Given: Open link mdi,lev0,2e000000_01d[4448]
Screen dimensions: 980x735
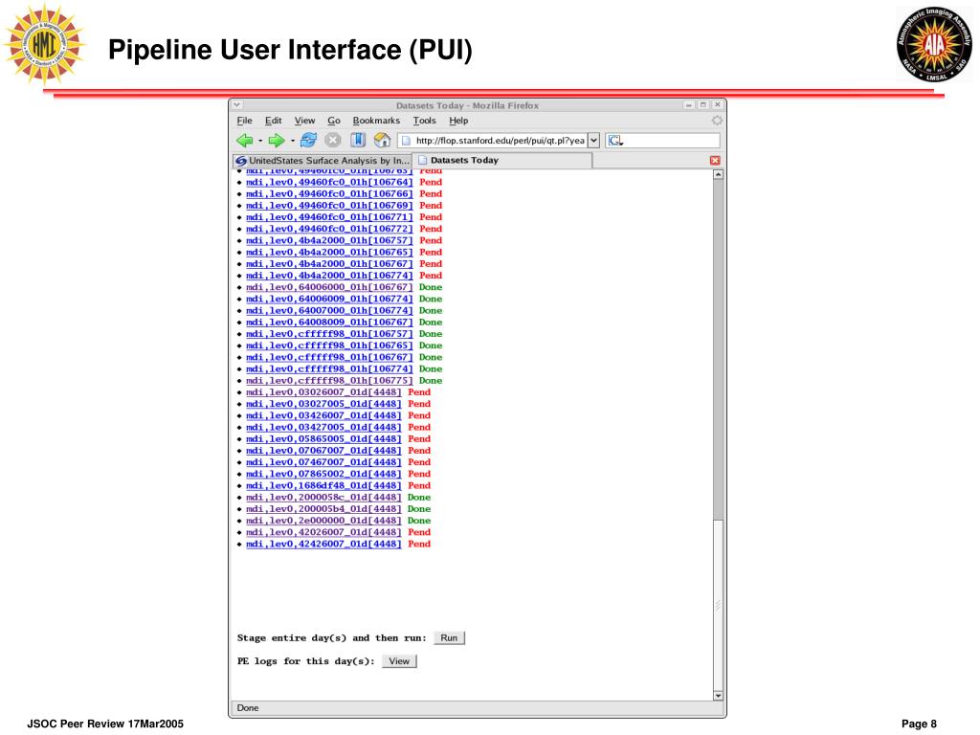Looking at the screenshot, I should click(323, 521).
